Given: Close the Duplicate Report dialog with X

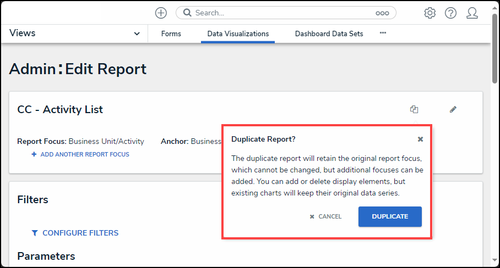Looking at the screenshot, I should 420,139.
